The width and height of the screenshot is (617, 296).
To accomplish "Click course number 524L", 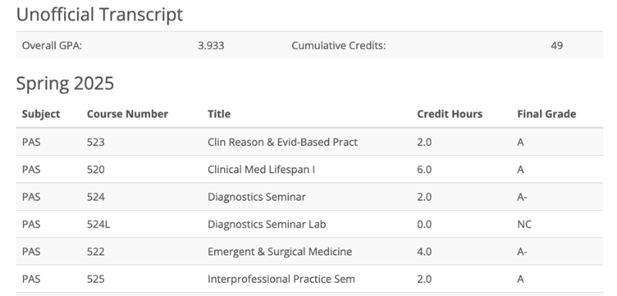I will 99,224.
